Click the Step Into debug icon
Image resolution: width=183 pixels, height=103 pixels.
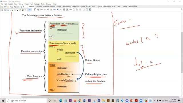(x=20, y=10)
